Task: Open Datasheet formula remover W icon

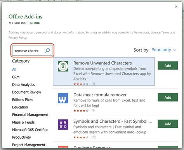Action: coord(63,98)
